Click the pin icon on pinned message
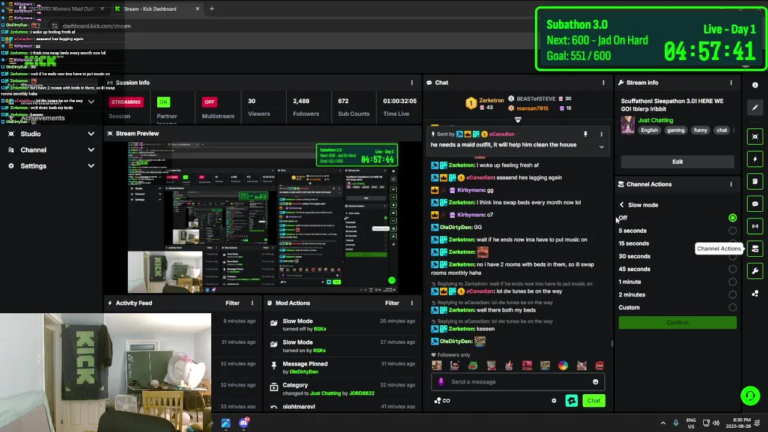 (585, 134)
